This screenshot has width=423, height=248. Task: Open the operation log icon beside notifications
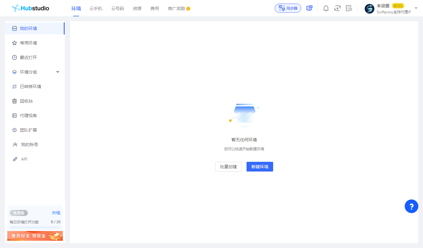click(349, 8)
